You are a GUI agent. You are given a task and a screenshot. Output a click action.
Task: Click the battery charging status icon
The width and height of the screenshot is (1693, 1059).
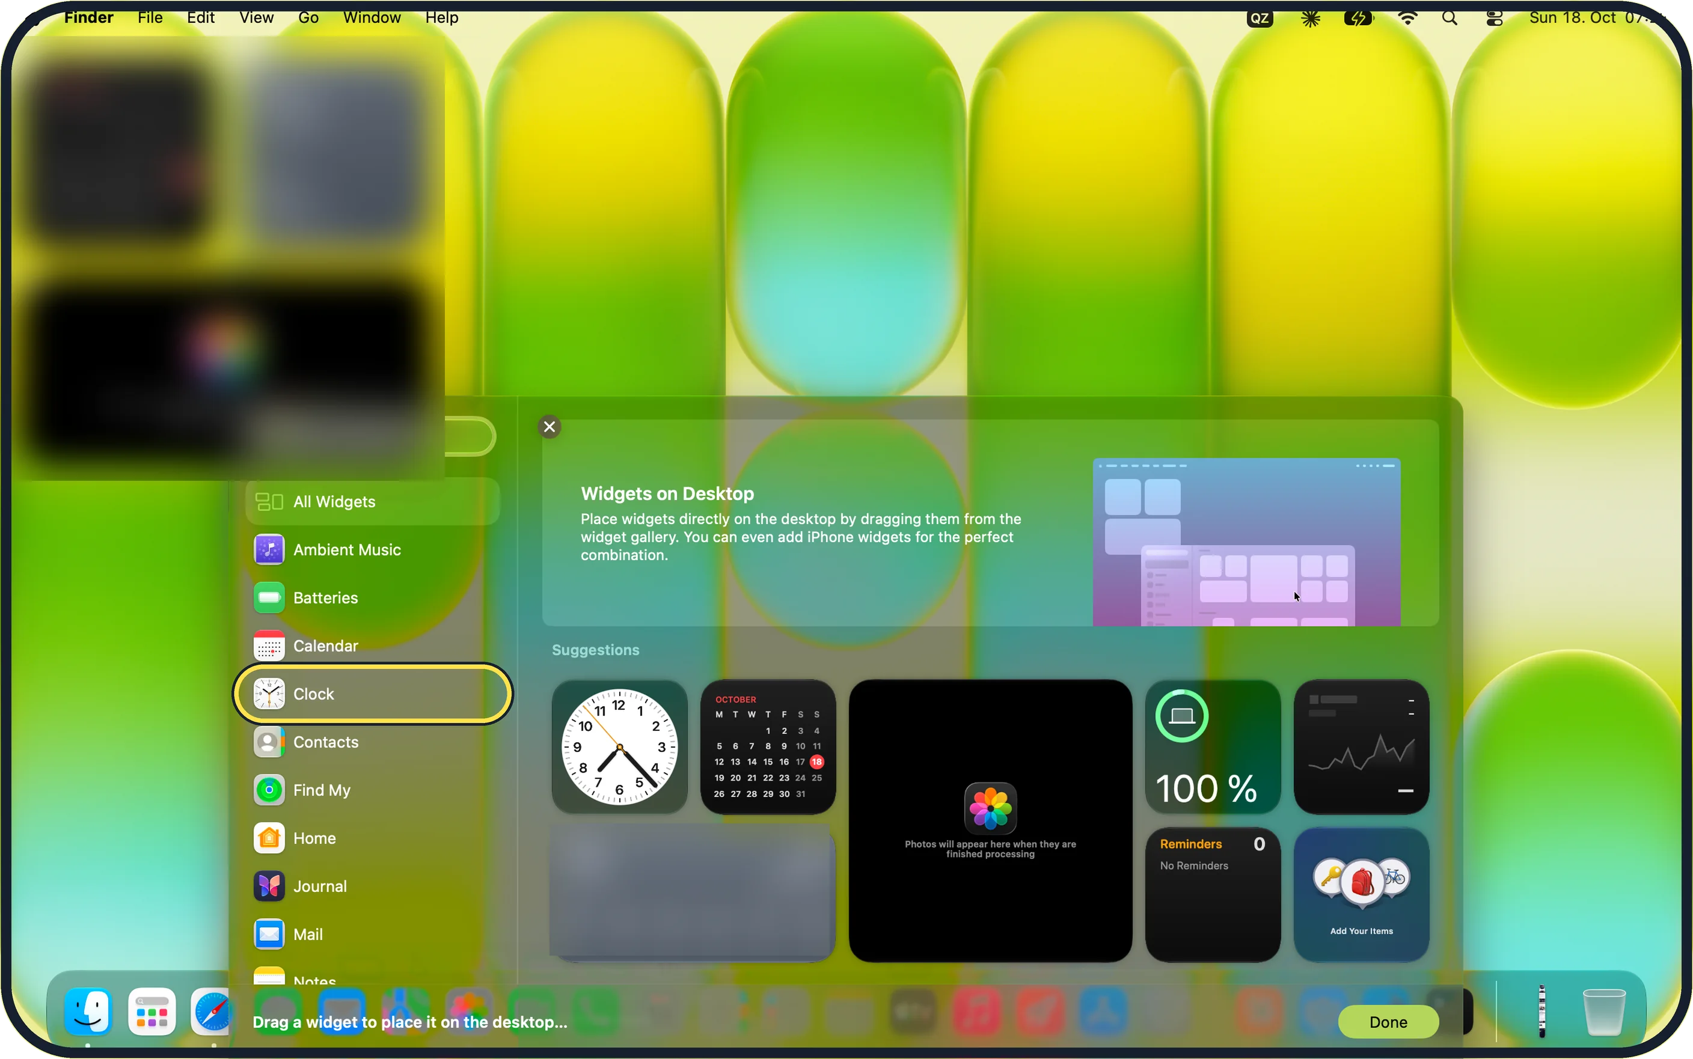[x=1358, y=18]
